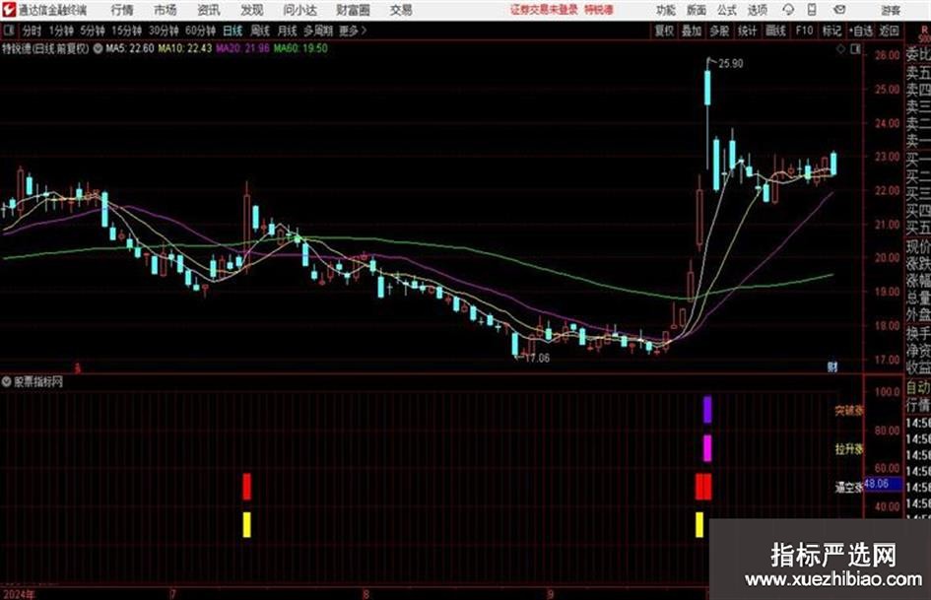Open the 公式 menu
The width and height of the screenshot is (931, 600).
tap(727, 10)
